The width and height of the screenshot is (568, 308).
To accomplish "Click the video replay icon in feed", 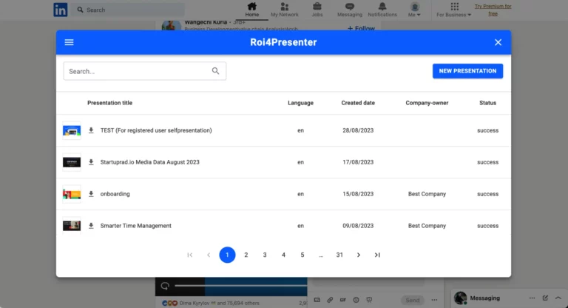I will click(x=165, y=286).
